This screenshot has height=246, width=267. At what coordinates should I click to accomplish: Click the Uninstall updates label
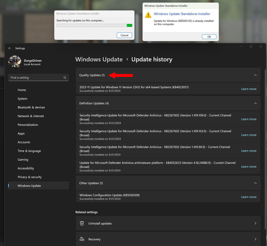[x=100, y=223]
